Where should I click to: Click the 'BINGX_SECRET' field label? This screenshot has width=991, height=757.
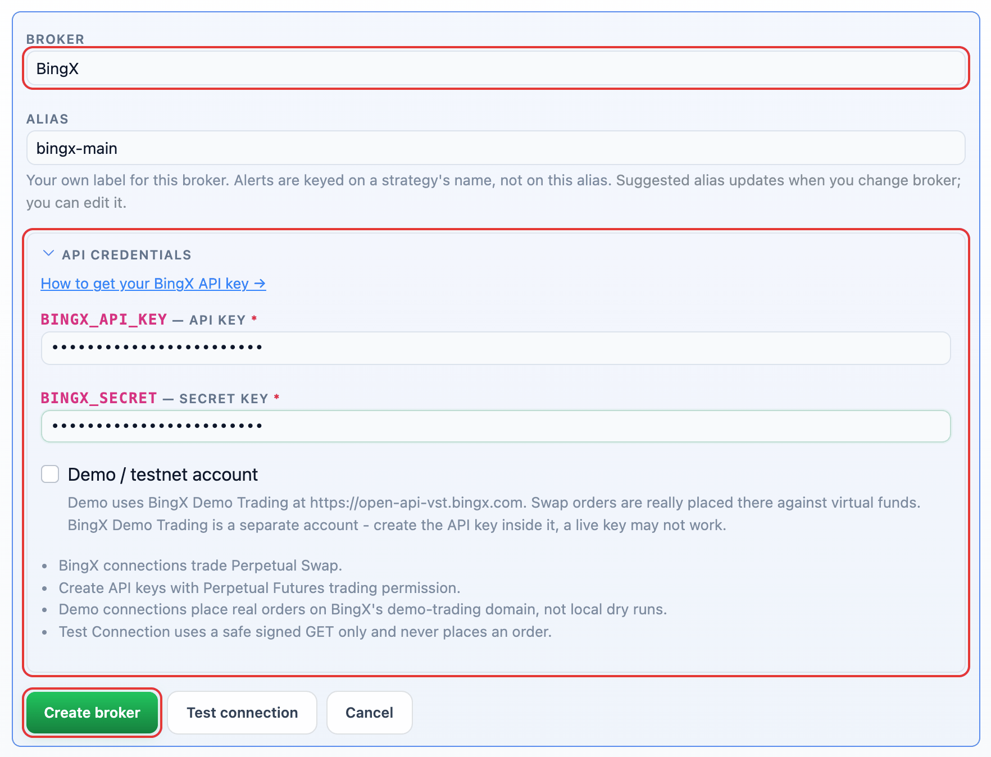coord(99,398)
